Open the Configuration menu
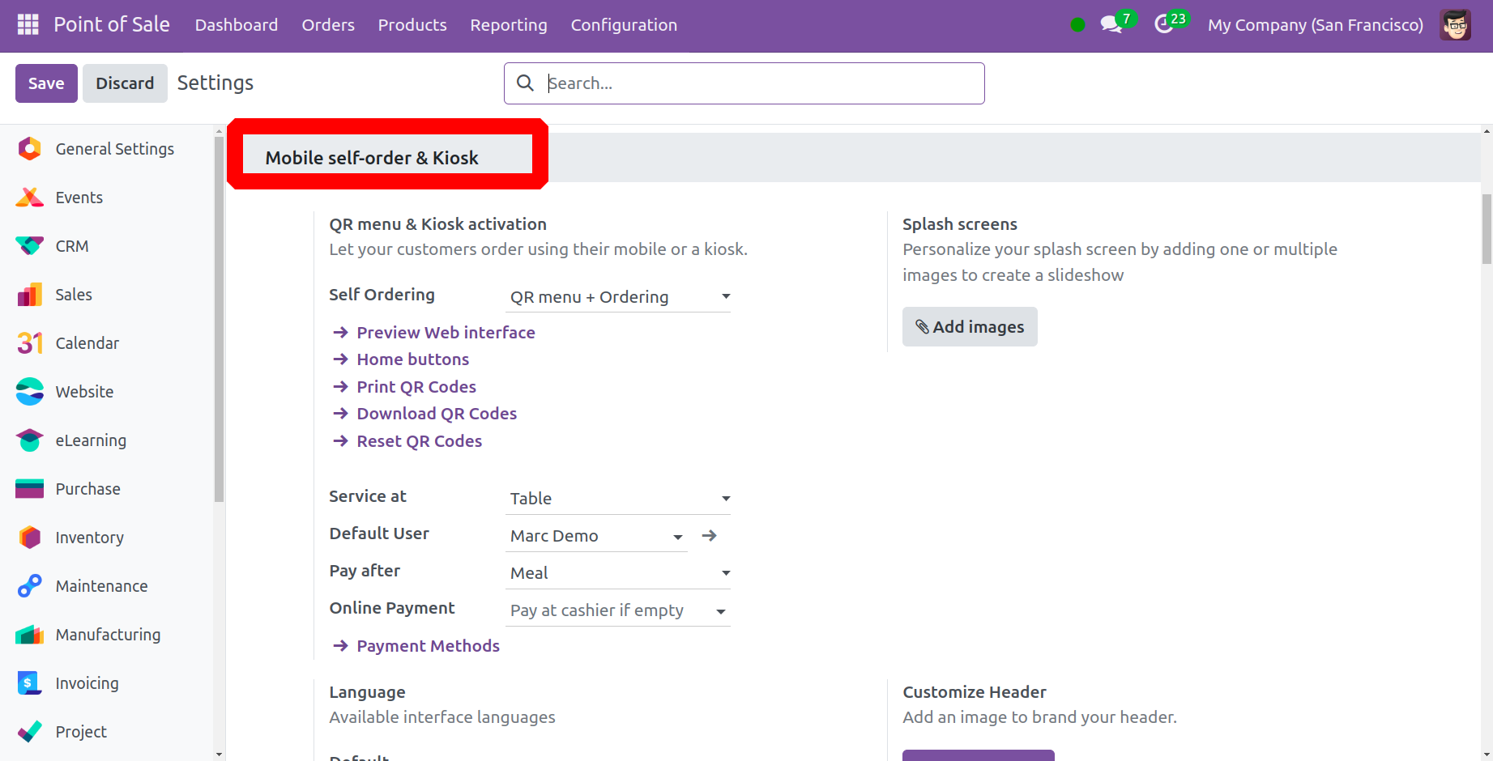This screenshot has height=761, width=1493. tap(623, 24)
